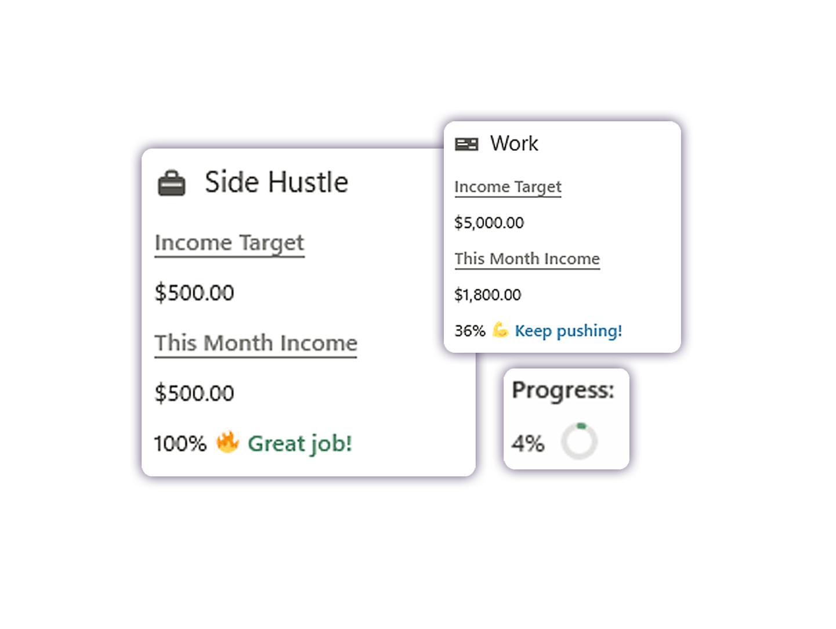This screenshot has height=629, width=836.
Task: Select the $1,800.00 this month income value
Action: coord(487,295)
